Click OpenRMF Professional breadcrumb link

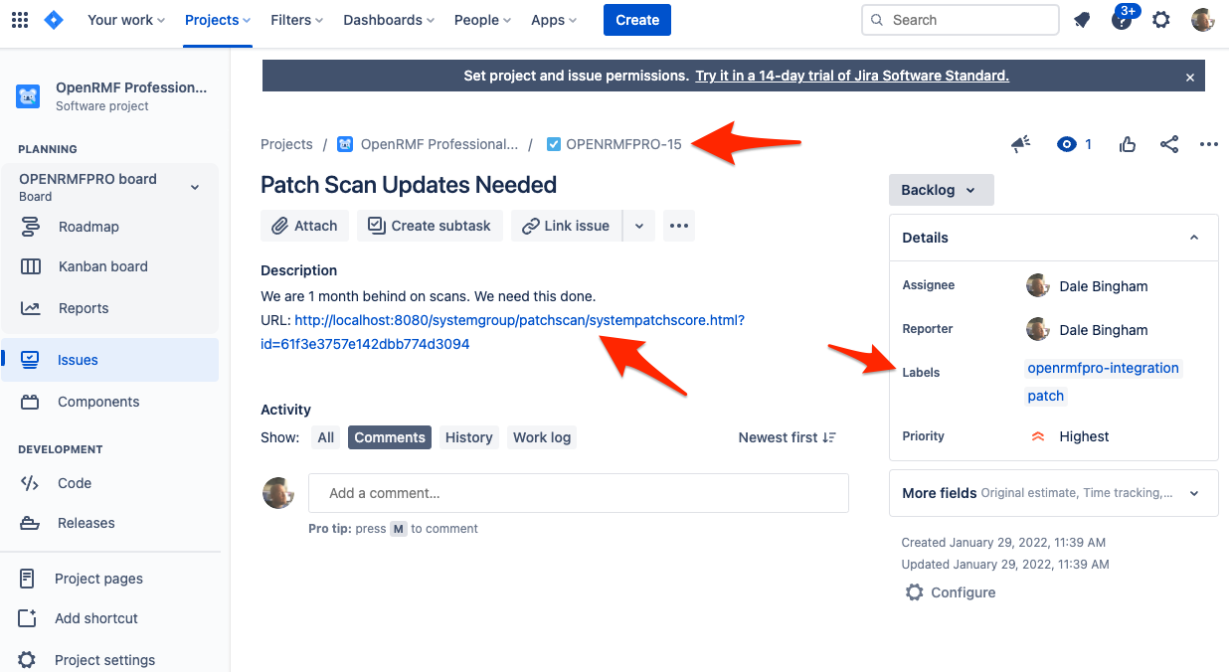click(439, 144)
